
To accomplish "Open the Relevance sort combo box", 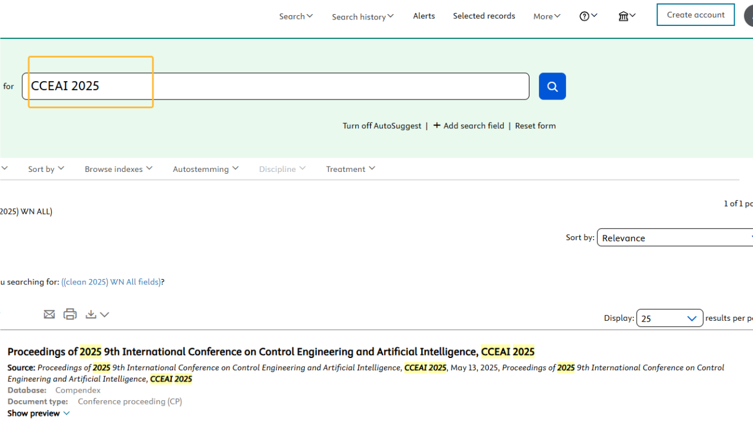I will click(675, 237).
